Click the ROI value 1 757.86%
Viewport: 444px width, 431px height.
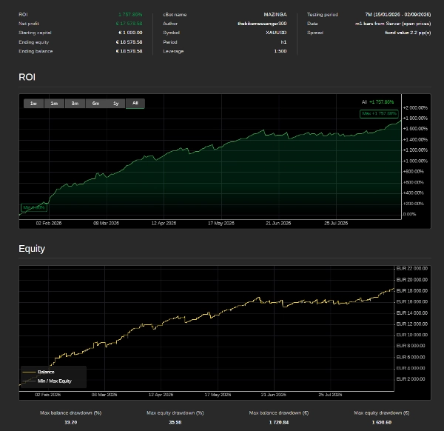tap(130, 15)
